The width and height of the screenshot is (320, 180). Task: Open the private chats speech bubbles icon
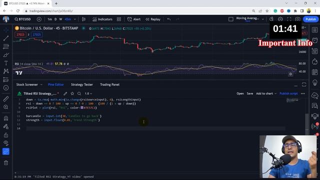click(x=314, y=105)
